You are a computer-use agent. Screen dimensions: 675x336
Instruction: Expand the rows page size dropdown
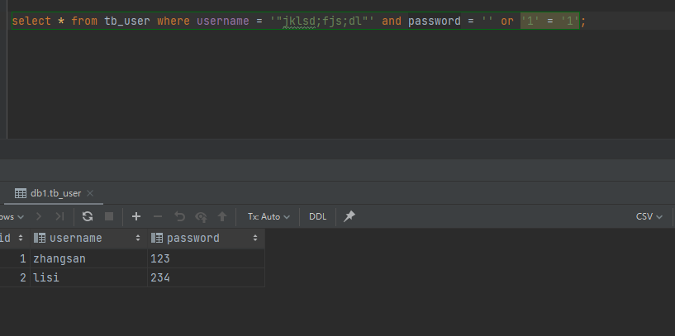[x=12, y=217]
